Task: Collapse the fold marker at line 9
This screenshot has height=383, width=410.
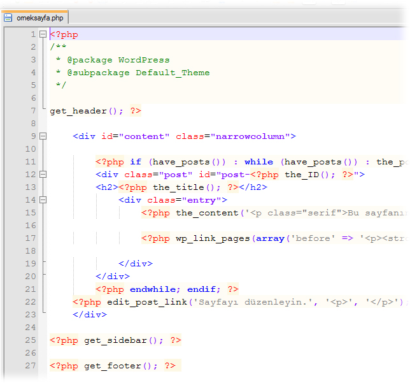Action: coord(43,136)
